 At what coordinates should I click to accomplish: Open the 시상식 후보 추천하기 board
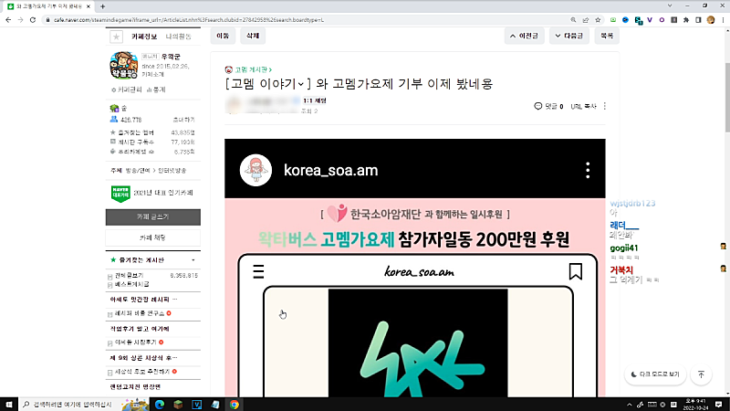(x=142, y=372)
